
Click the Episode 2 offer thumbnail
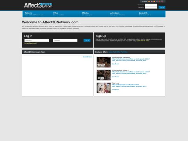104,62
